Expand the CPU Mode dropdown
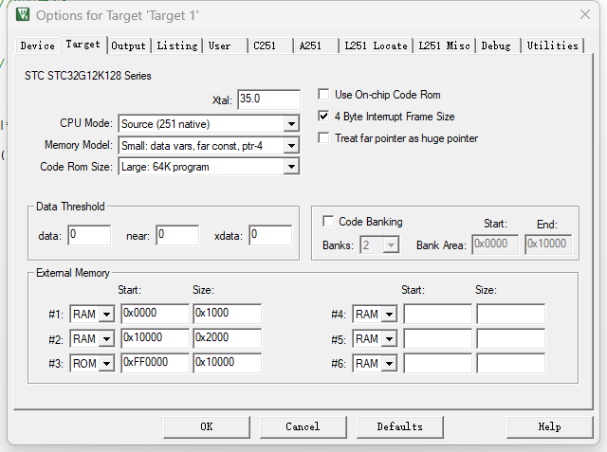The width and height of the screenshot is (607, 452). point(291,124)
